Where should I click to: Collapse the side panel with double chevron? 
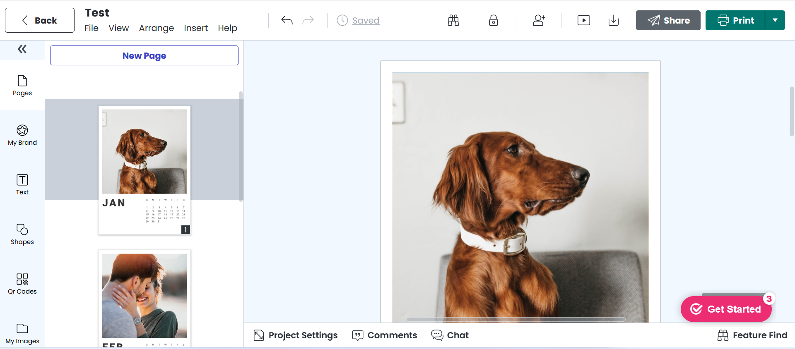pos(22,49)
